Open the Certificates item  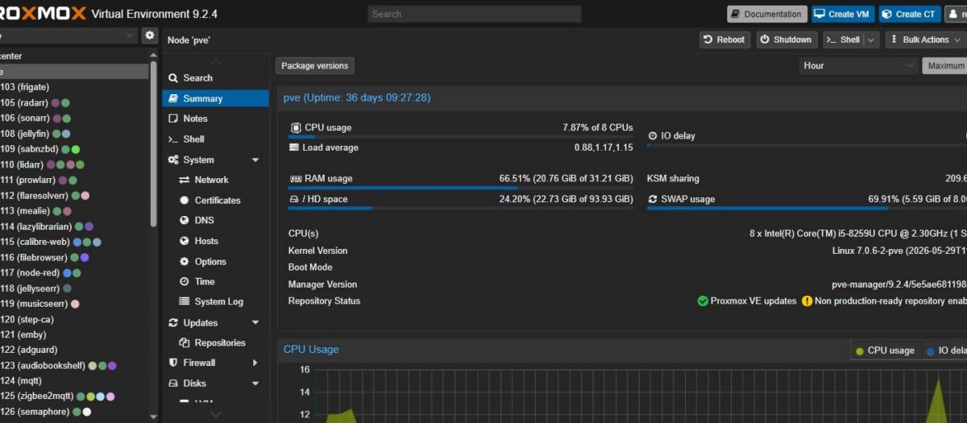click(215, 200)
